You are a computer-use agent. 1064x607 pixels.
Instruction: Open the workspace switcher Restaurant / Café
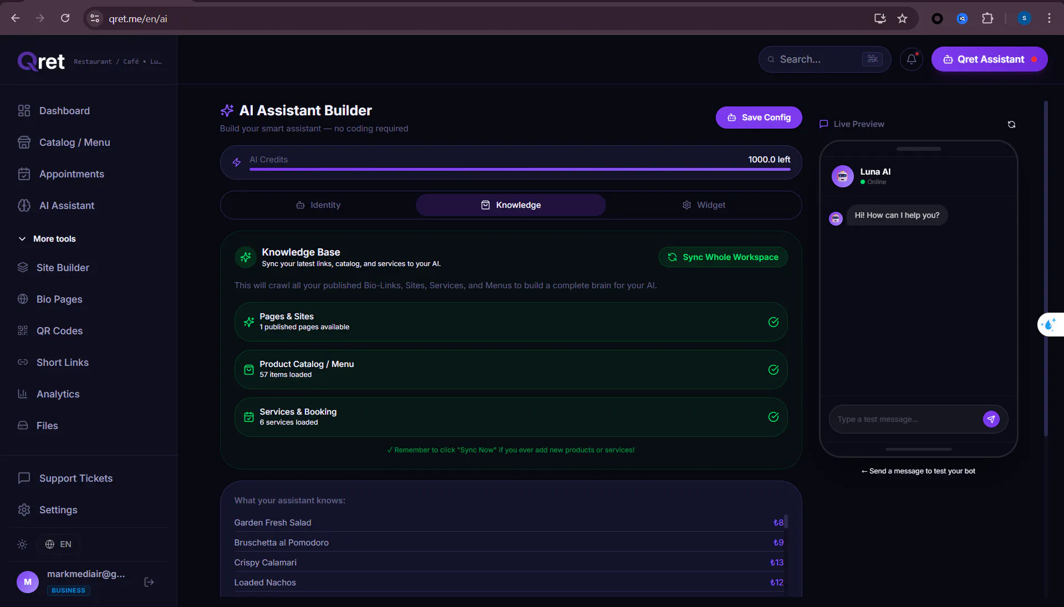point(118,62)
